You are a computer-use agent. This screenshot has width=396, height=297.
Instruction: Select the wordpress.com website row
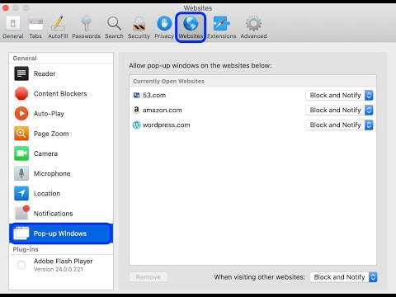[x=252, y=125]
